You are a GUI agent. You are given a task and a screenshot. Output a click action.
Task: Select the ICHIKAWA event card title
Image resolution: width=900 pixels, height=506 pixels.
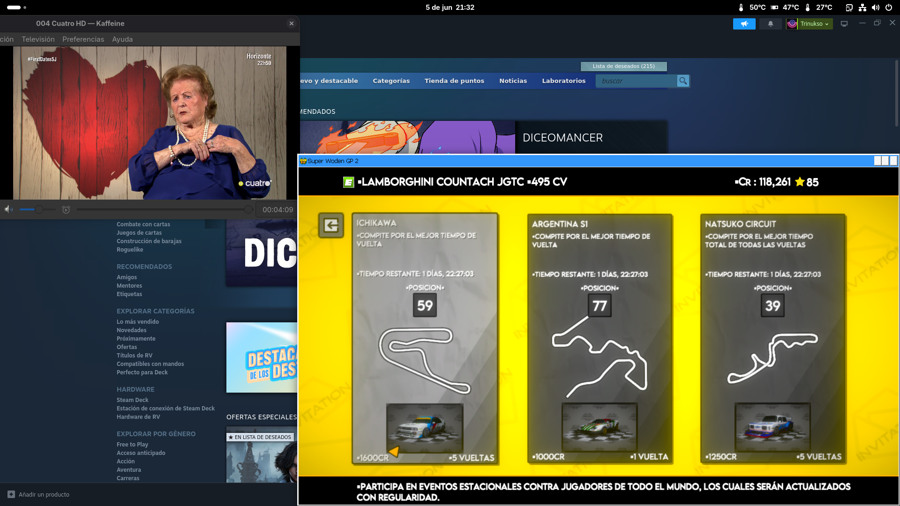tap(376, 223)
